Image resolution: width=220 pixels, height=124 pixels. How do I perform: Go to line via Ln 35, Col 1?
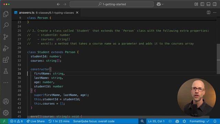coord(156,121)
